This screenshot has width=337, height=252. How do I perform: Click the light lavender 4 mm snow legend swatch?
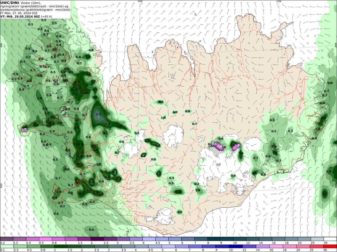[149, 239]
